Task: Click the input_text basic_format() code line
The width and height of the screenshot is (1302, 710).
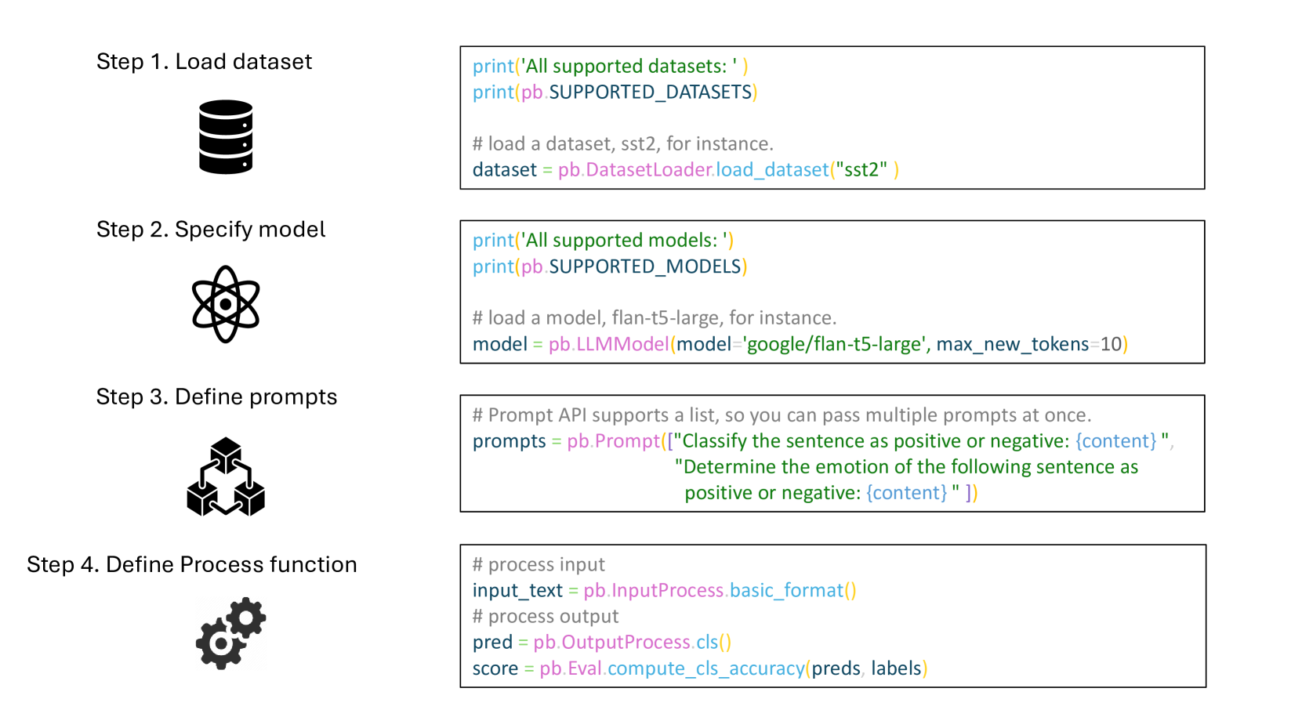Action: (x=664, y=590)
